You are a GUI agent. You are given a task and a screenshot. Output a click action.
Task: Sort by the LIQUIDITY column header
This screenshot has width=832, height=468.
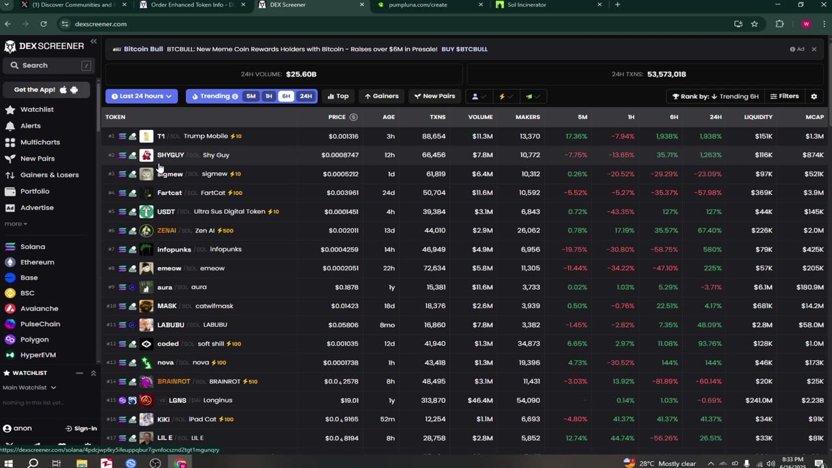click(758, 117)
